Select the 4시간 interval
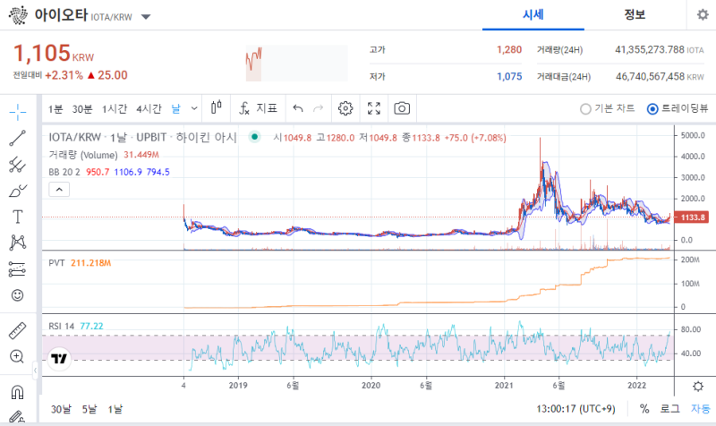 coord(149,108)
